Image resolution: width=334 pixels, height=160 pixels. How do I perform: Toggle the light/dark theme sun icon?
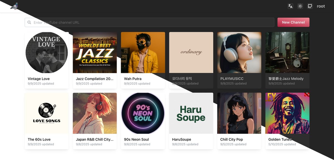coord(300,6)
